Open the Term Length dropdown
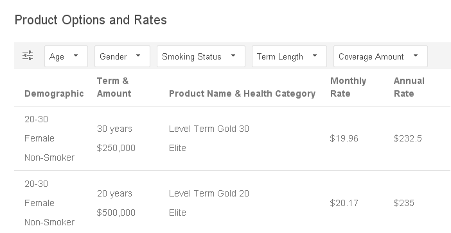The height and width of the screenshot is (233, 451). pos(289,56)
